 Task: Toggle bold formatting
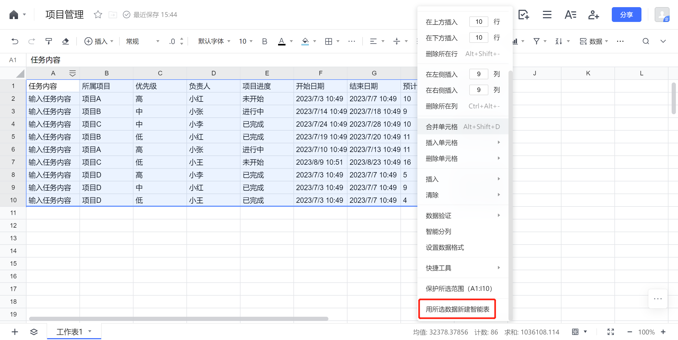tap(264, 41)
